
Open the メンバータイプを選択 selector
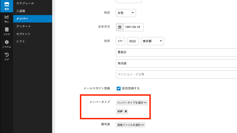[132, 103]
